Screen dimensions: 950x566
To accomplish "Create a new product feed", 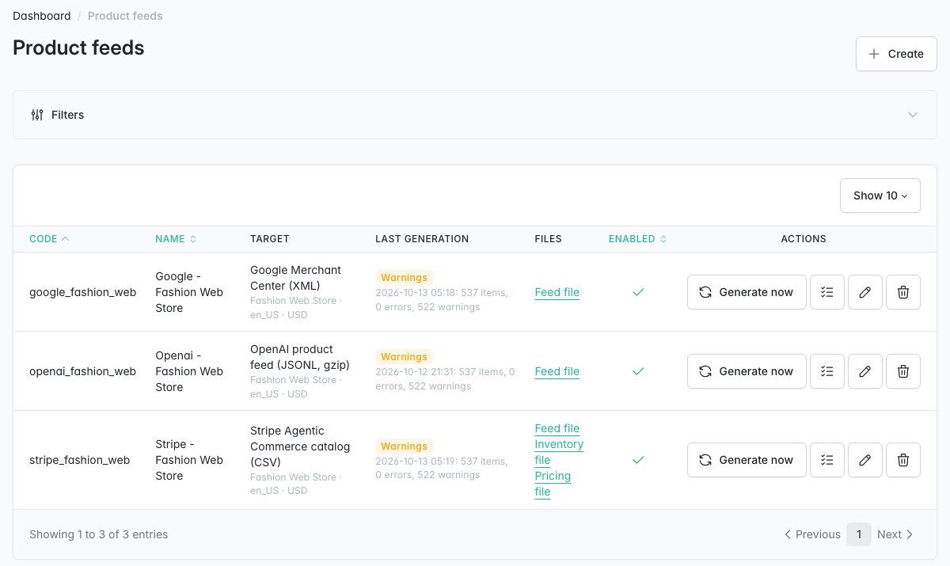I will coord(896,54).
